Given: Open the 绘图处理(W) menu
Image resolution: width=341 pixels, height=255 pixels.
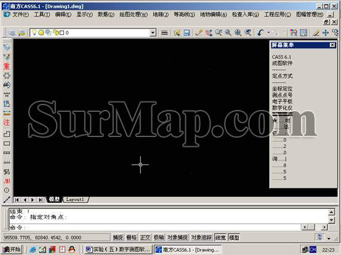Looking at the screenshot, I should pos(134,15).
